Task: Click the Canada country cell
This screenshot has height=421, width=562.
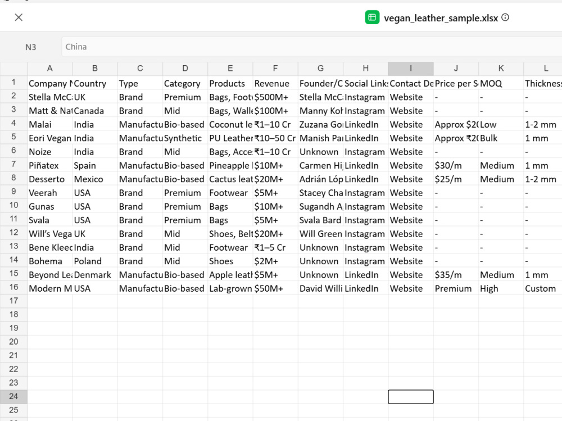Action: tap(95, 111)
